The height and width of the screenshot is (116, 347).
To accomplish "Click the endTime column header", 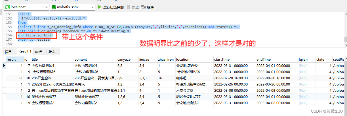I will 277,60.
